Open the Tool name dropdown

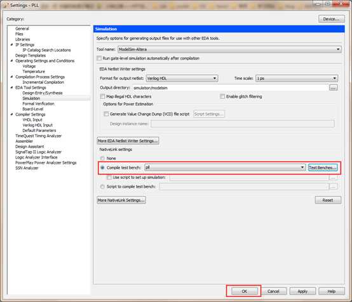tap(229, 49)
